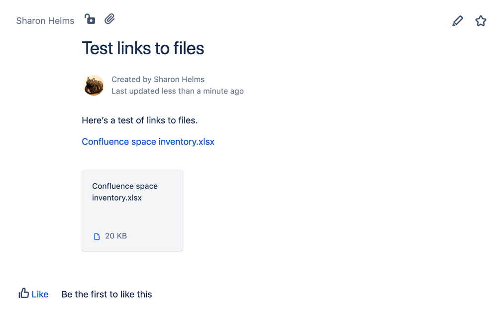Screen dimensions: 497x329
Task: Click the 'Be the first to like this' text
Action: pyautogui.click(x=106, y=294)
